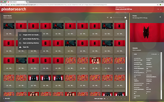Screen dimensions: 164x102
Task: Open the results filter funnel icon
Action: [x=107, y=18]
